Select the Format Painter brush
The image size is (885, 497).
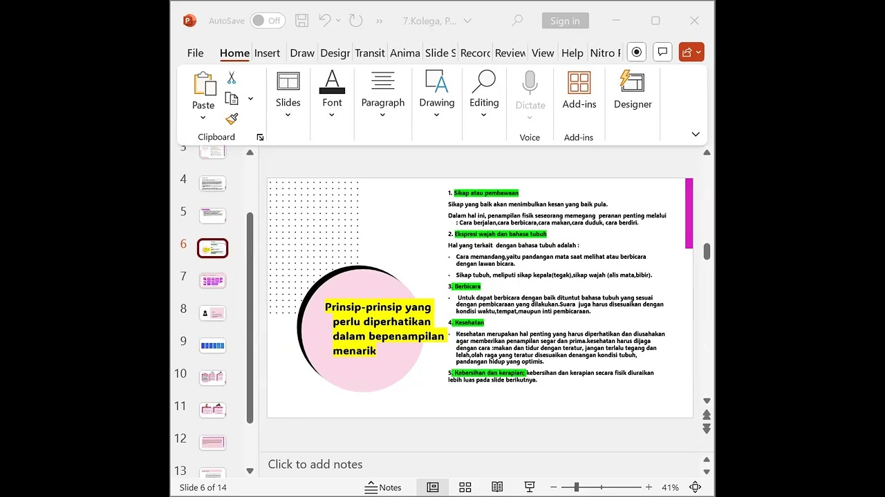[232, 119]
